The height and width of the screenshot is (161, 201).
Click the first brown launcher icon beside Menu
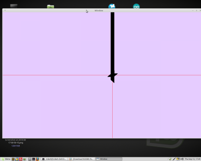13,159
